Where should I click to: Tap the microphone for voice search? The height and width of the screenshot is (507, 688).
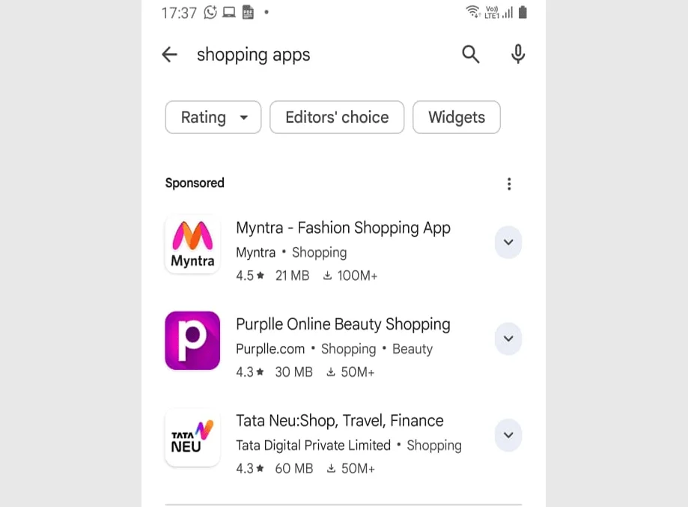517,54
